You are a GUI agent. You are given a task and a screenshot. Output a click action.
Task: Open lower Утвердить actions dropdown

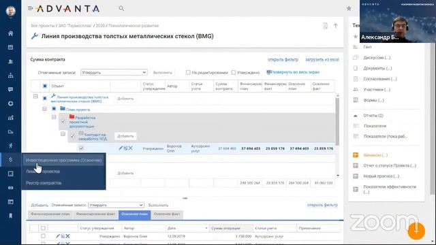point(116,205)
